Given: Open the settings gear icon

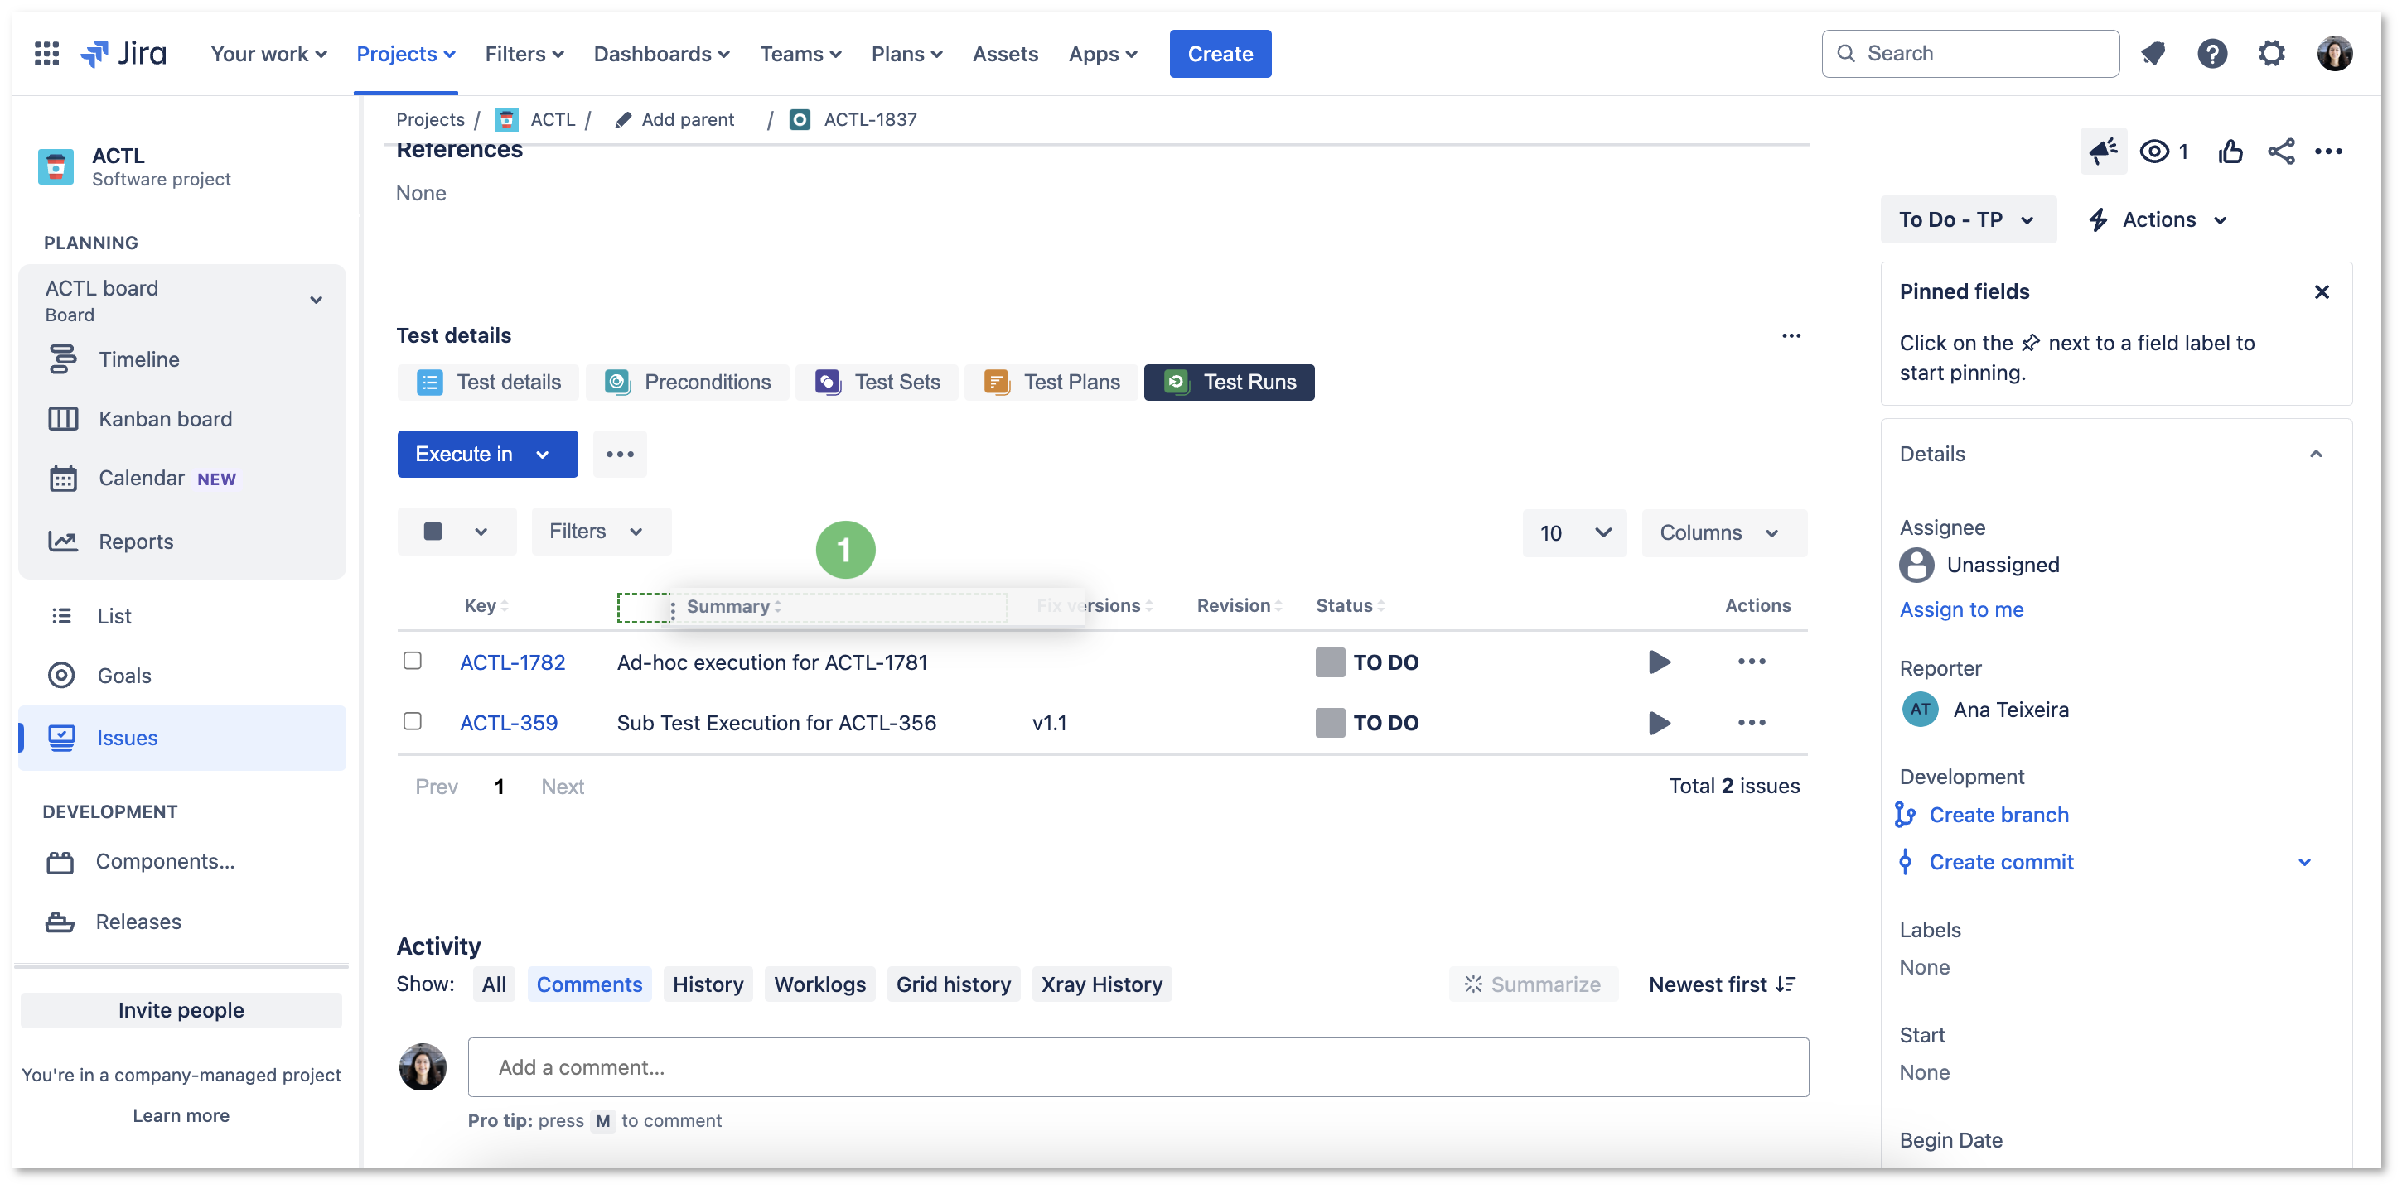Looking at the screenshot, I should click(2271, 53).
